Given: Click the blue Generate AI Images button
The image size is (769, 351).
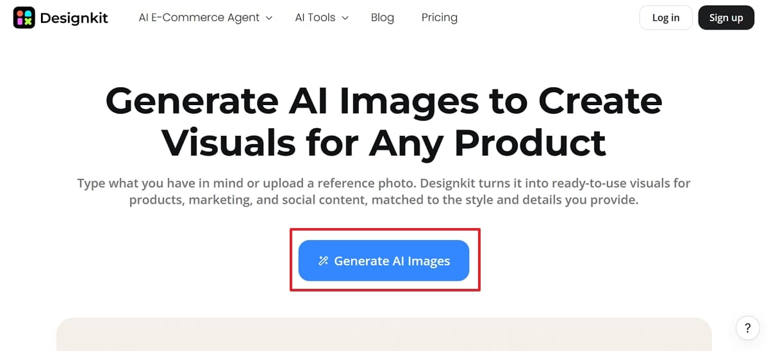Looking at the screenshot, I should pos(384,261).
